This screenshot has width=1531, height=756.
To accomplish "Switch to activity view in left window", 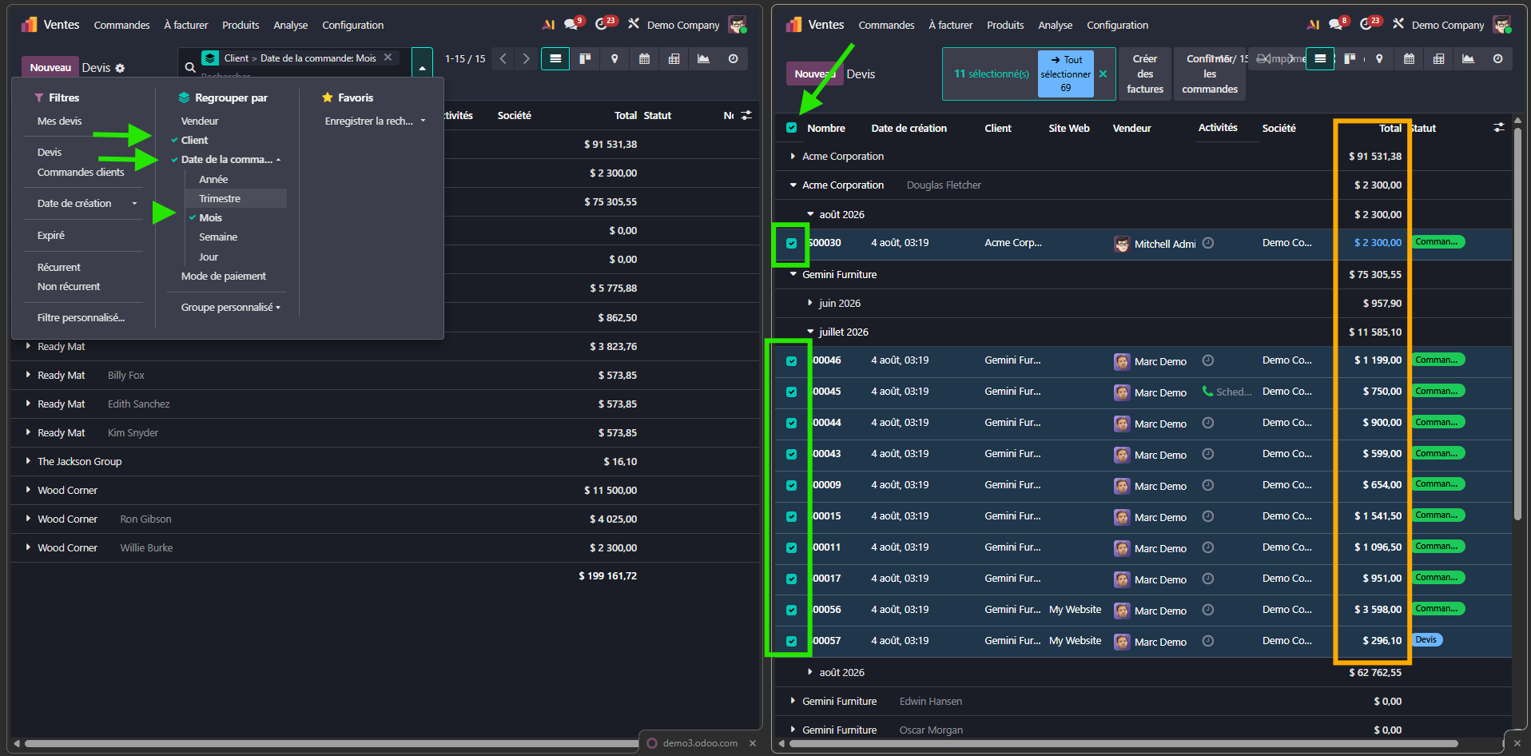I will pyautogui.click(x=733, y=58).
